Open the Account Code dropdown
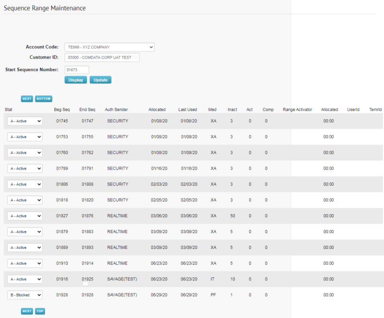 coord(109,47)
